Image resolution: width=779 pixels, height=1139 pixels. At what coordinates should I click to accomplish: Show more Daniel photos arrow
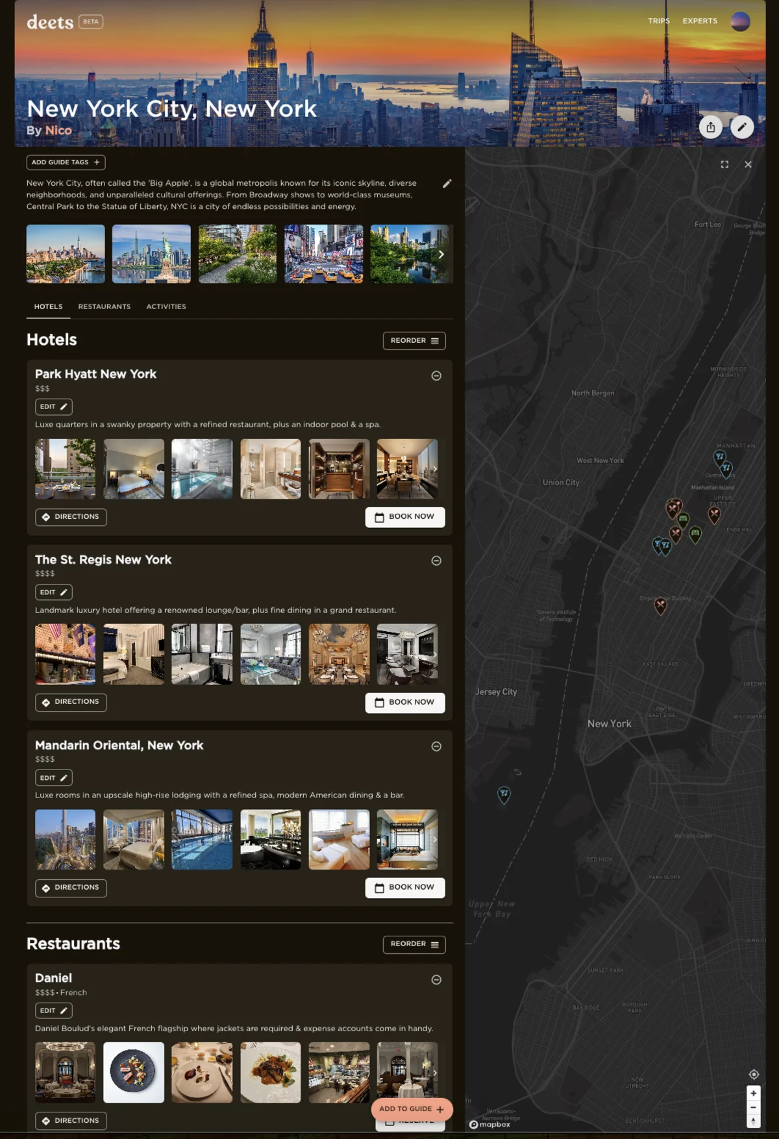click(x=434, y=1073)
